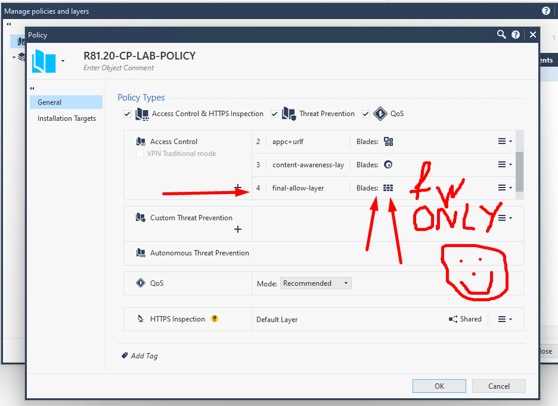Select the General tab
Screen dimensions: 558x406
66,102
